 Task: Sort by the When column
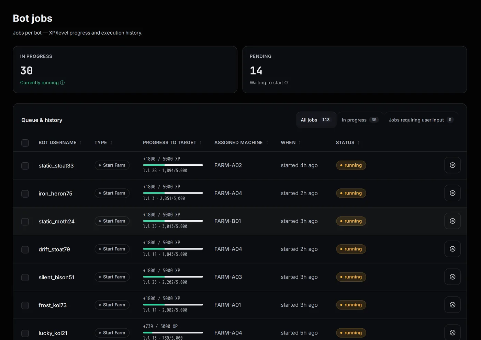point(291,142)
